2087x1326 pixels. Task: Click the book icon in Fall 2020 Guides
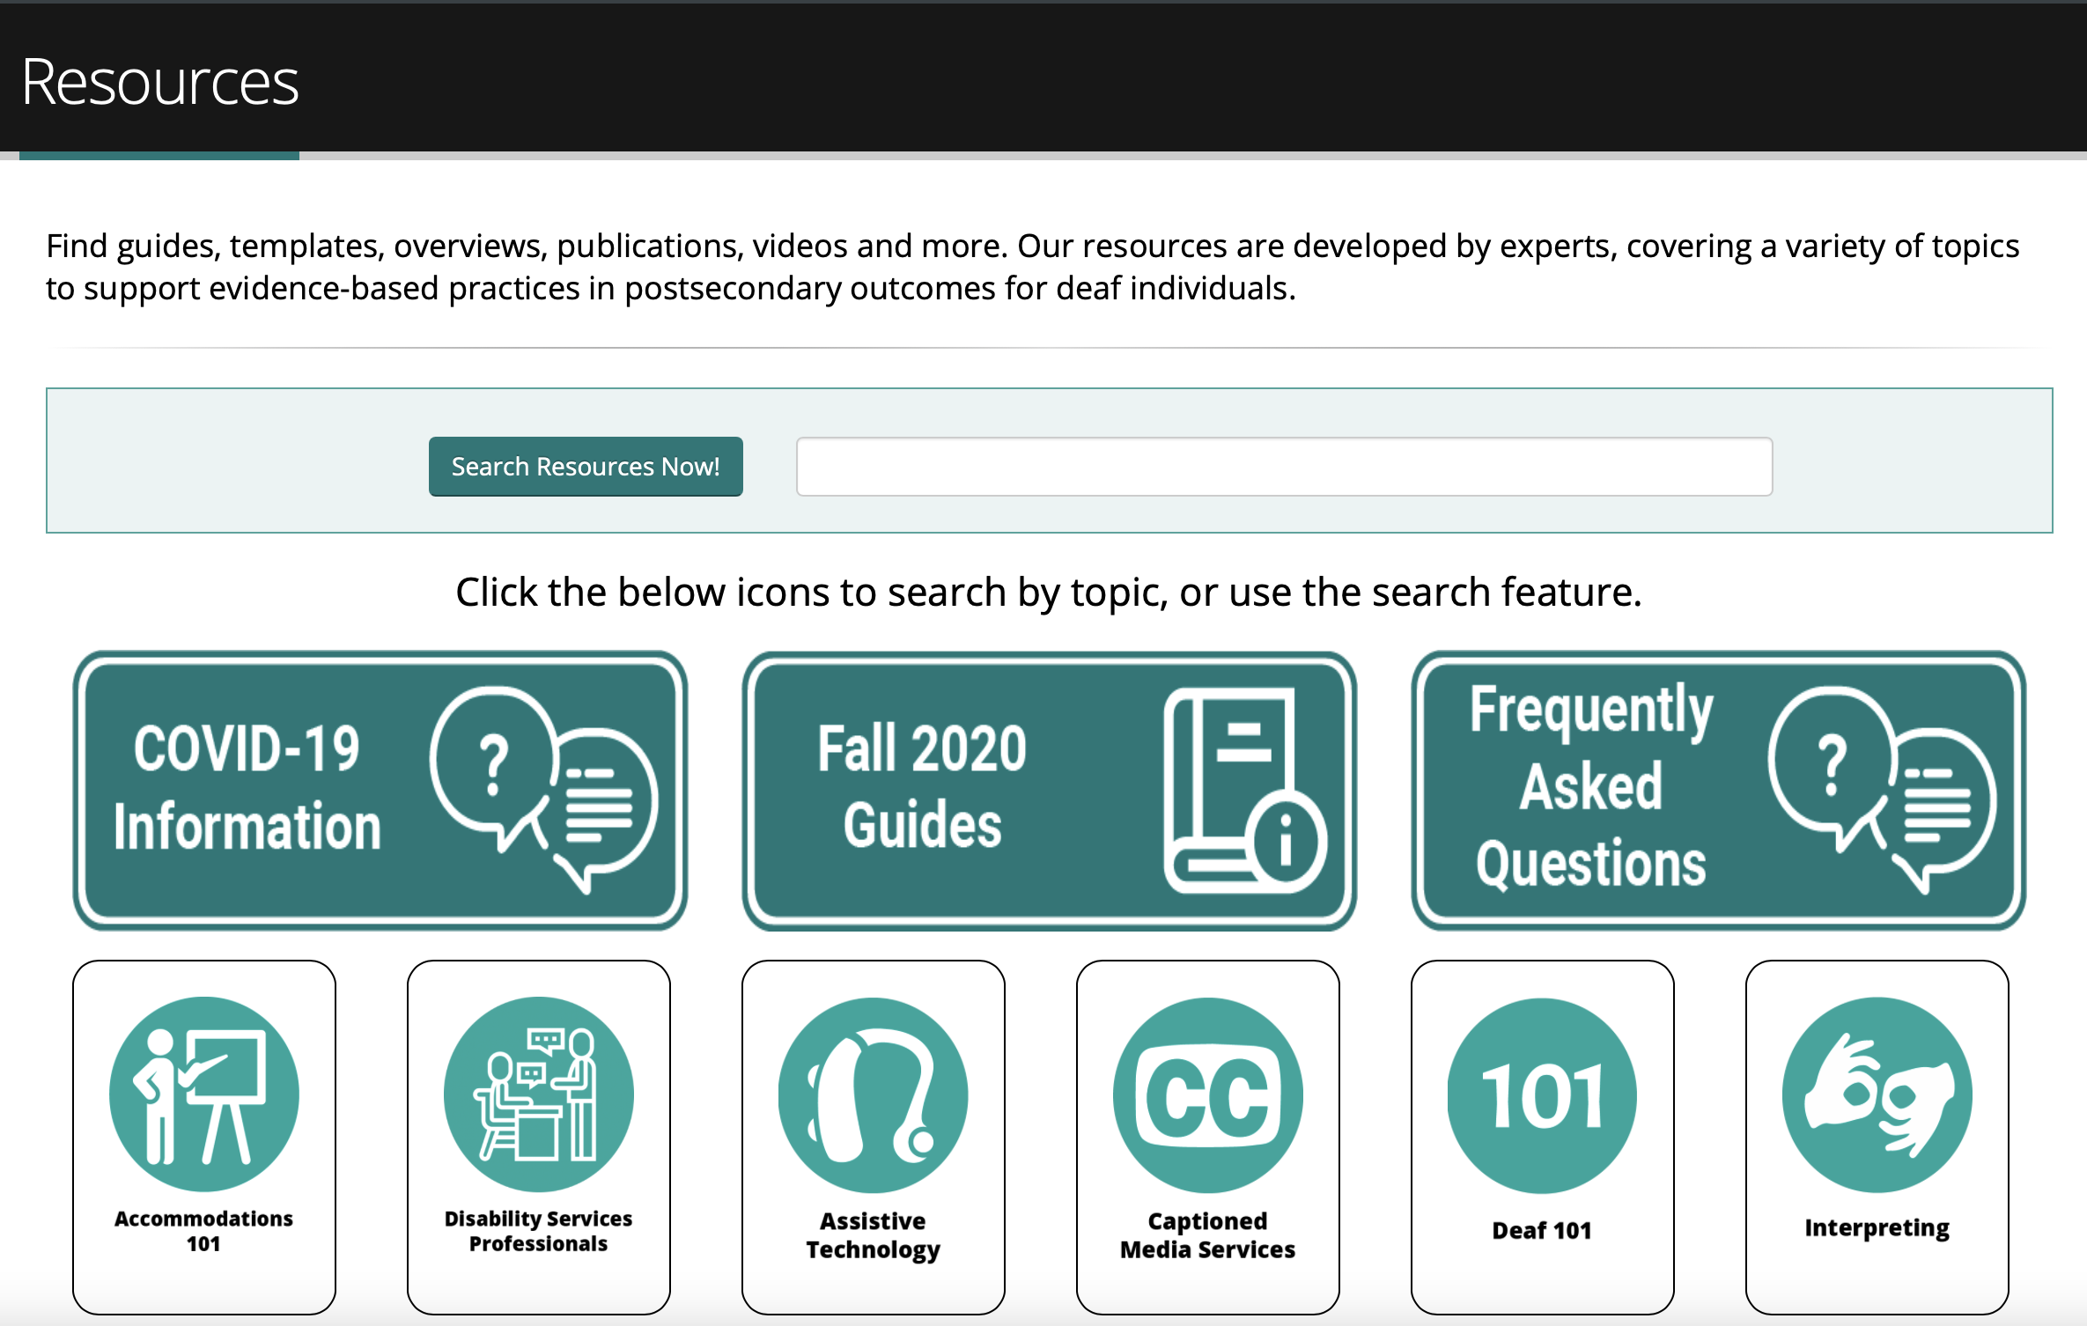(x=1243, y=790)
